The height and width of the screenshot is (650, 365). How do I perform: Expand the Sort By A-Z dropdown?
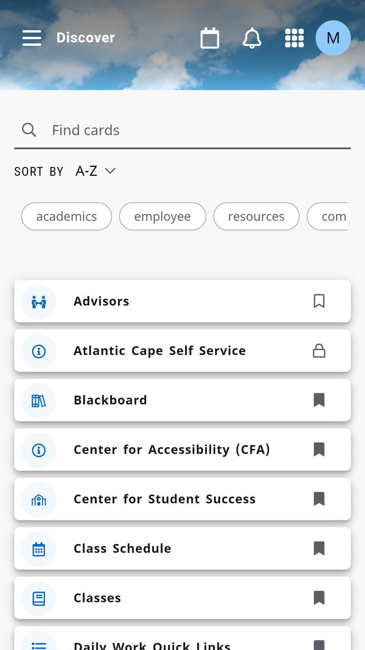coord(96,171)
